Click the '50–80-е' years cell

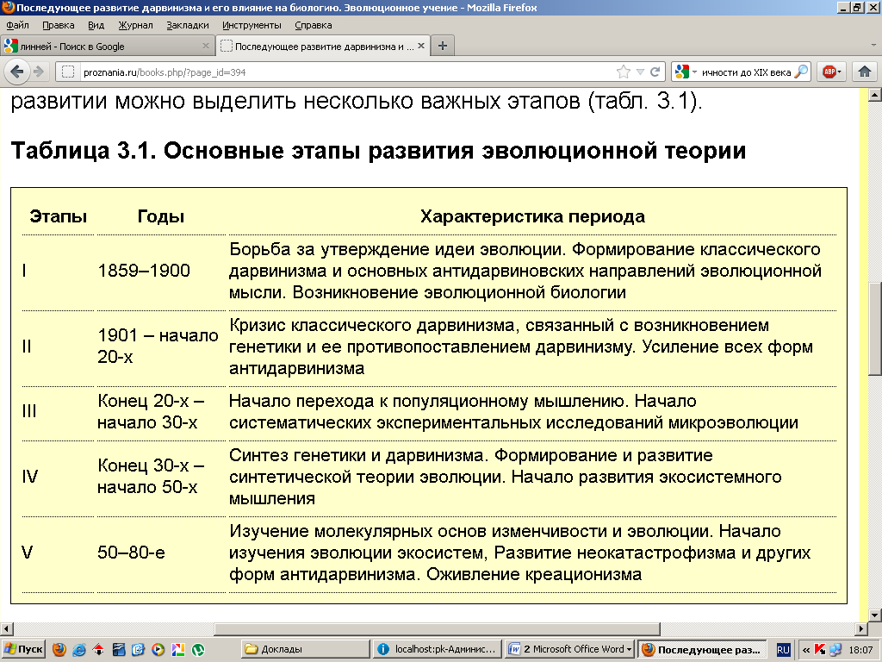(x=131, y=553)
